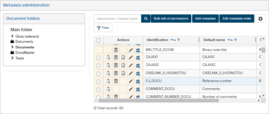Viewport: 269px width, 114px height.
Task: Click the magnifier search button
Action: 146,19
